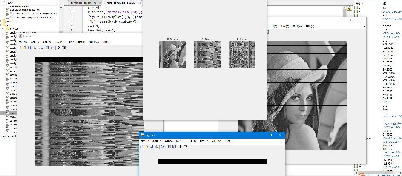402x176 pixels.
Task: Open 帮助(H) menu in the Lena figure window
Action: click(x=310, y=26)
